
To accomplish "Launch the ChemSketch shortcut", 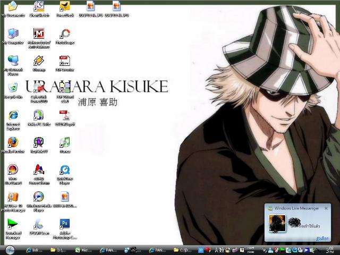I will 39,9.
